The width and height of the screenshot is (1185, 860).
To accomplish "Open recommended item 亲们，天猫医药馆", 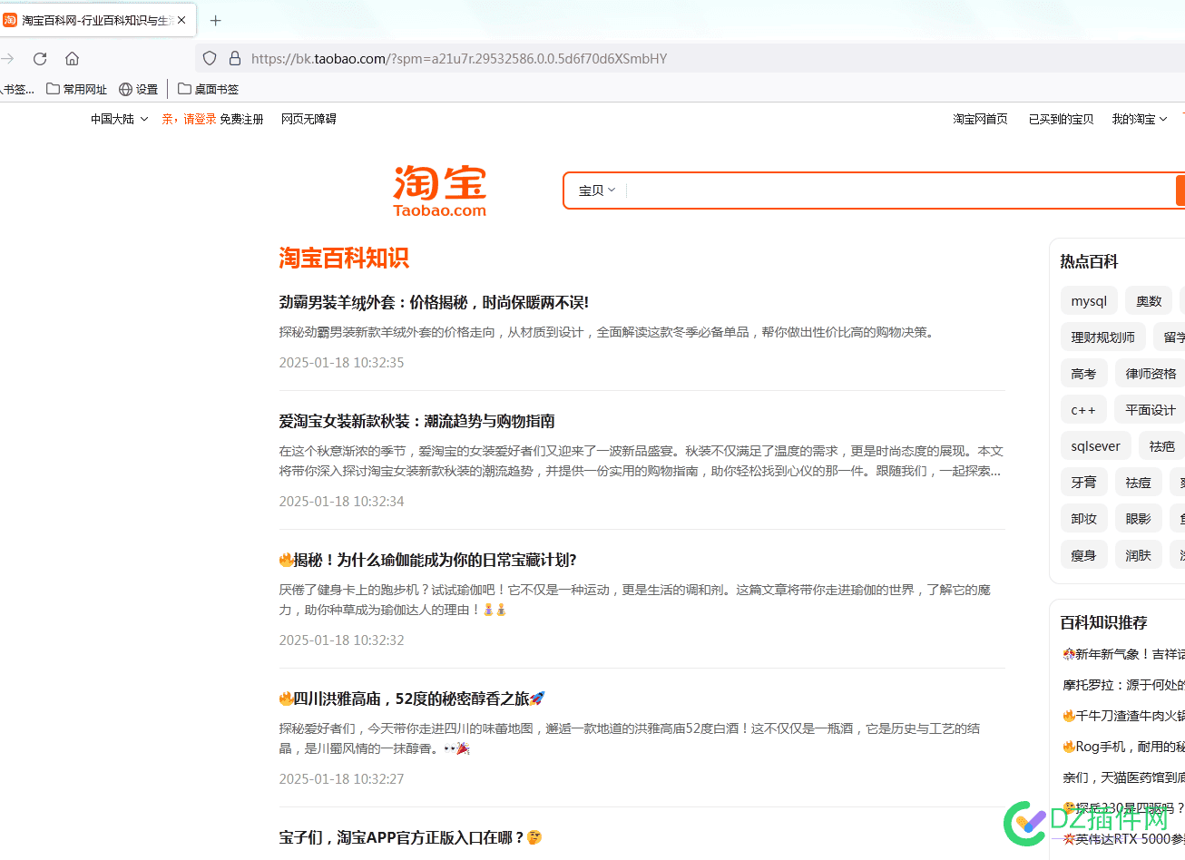I will coord(1123,777).
